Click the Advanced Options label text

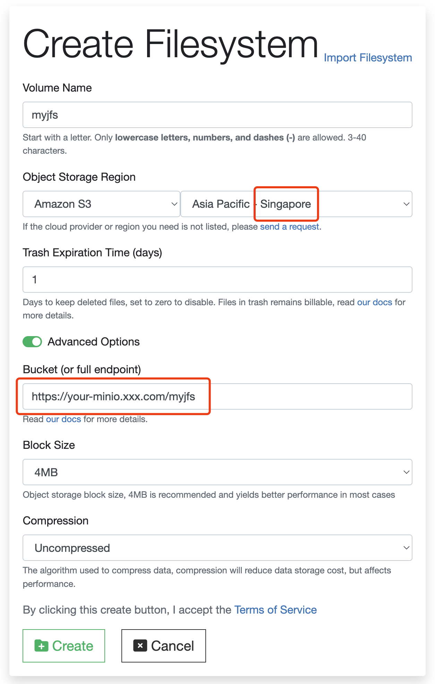pos(94,342)
